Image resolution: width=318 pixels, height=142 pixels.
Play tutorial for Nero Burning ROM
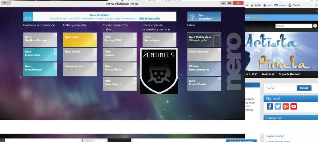tap(135, 38)
